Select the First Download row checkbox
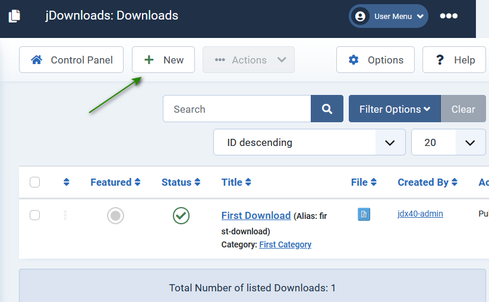This screenshot has width=489, height=302. [x=34, y=215]
